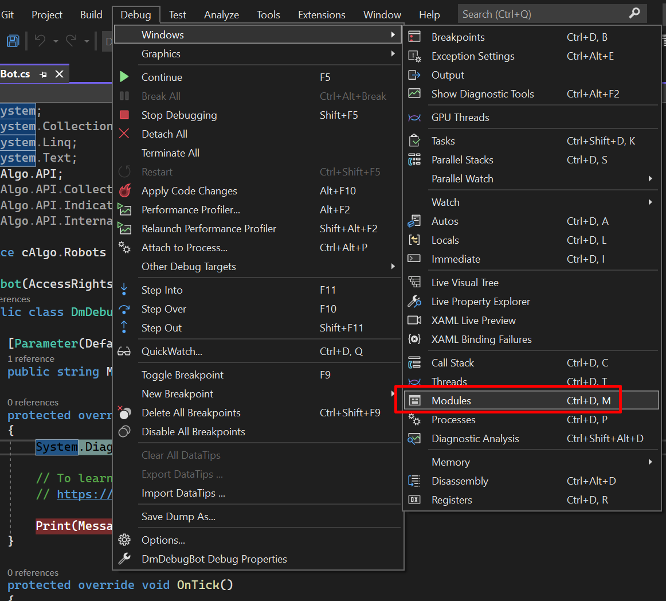The image size is (666, 601).
Task: Click the Attach to Process gears icon
Action: pos(124,247)
